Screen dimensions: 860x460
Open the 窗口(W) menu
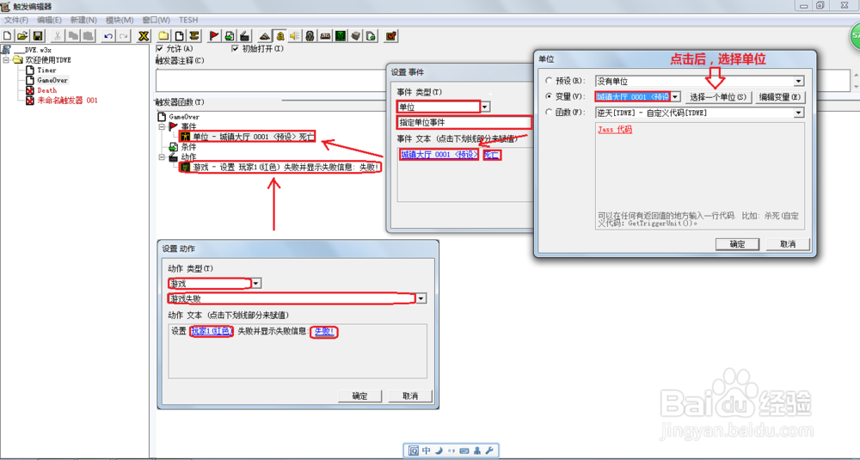point(157,20)
